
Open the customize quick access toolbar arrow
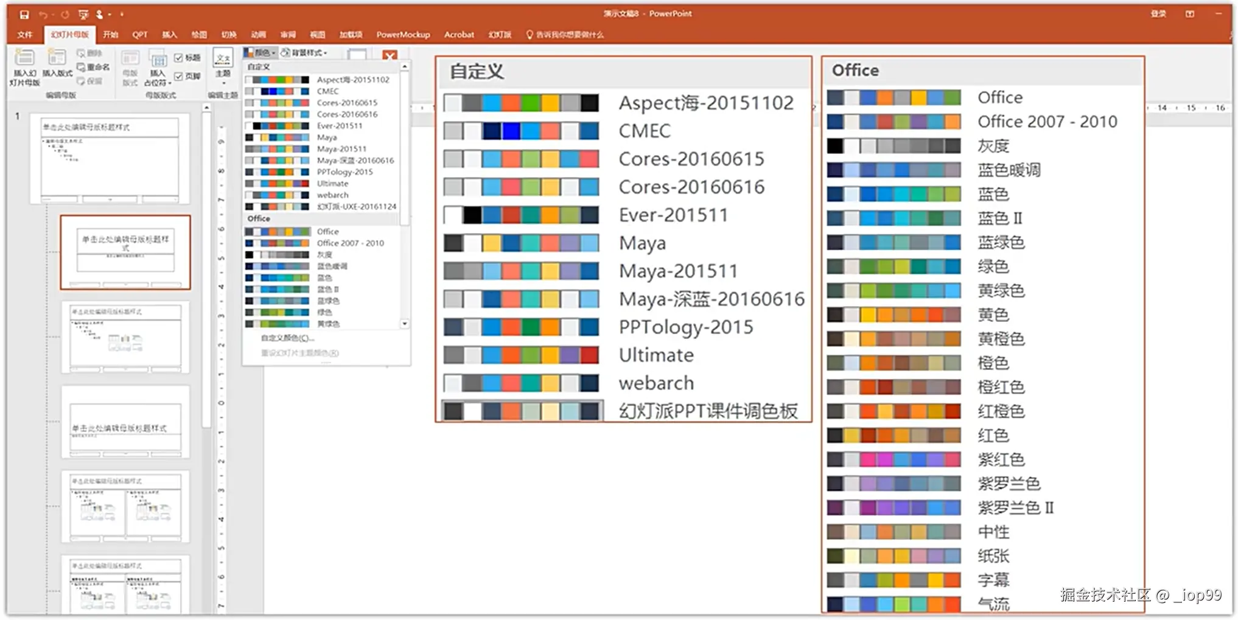point(122,14)
